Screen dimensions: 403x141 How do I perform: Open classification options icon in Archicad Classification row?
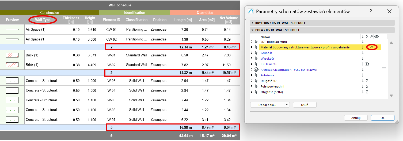pos(384,69)
